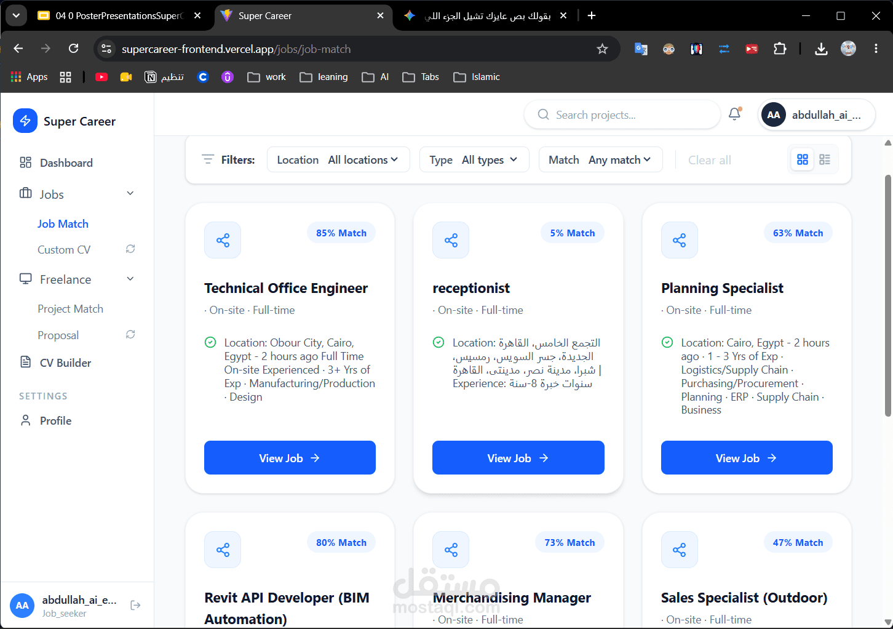The height and width of the screenshot is (629, 893).
Task: Open the Match filter dropdown
Action: [x=600, y=160]
